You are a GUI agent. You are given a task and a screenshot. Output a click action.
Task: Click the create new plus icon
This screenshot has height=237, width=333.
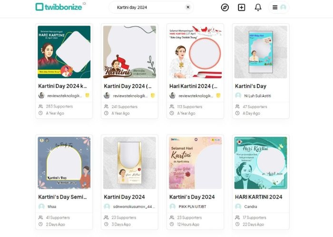coord(242,7)
